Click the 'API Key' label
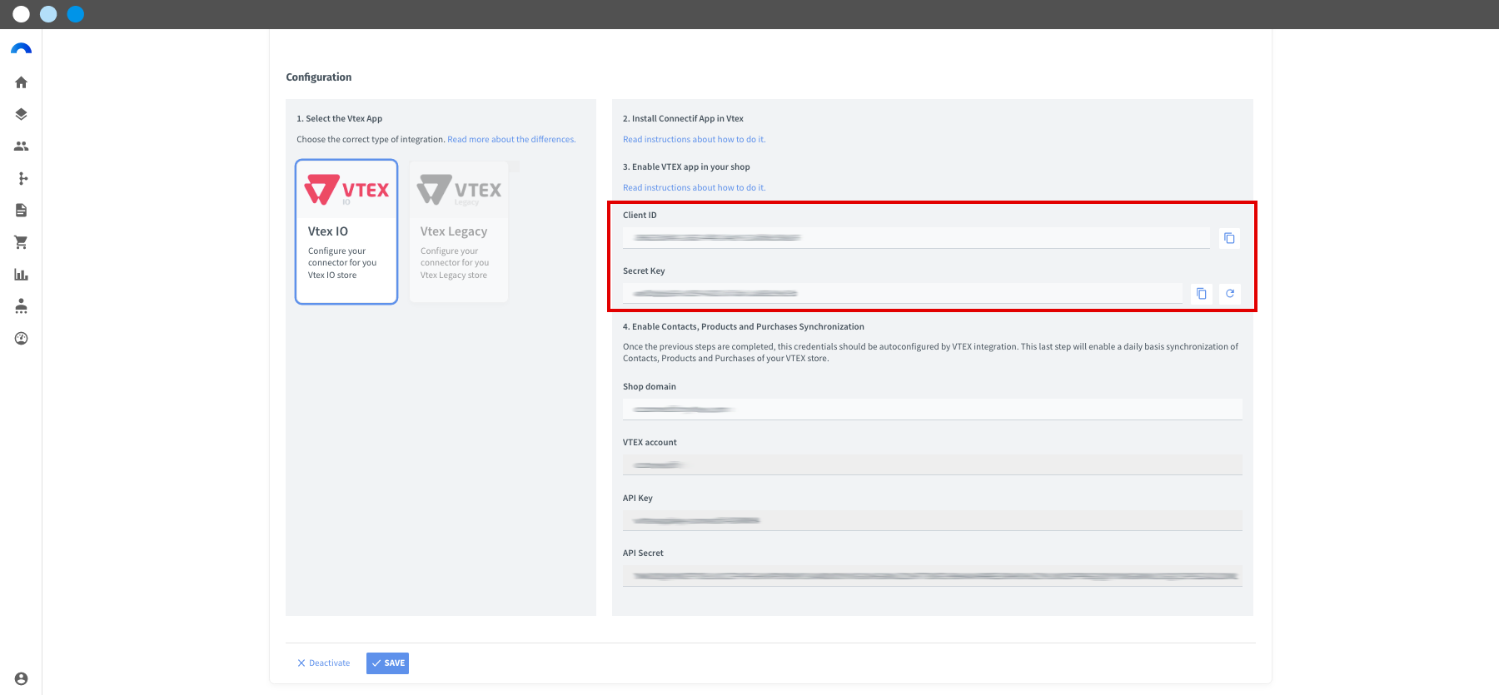 click(x=638, y=499)
